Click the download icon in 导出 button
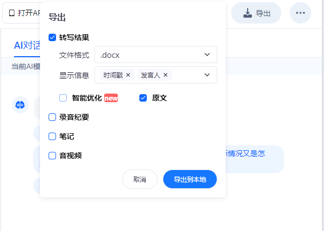 pos(248,13)
